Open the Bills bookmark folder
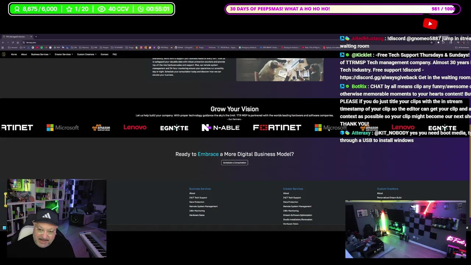Viewport: 471px width, 265px height. point(94,47)
